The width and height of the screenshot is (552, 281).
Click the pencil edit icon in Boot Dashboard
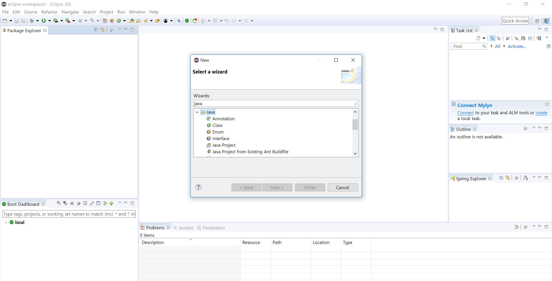click(x=92, y=203)
